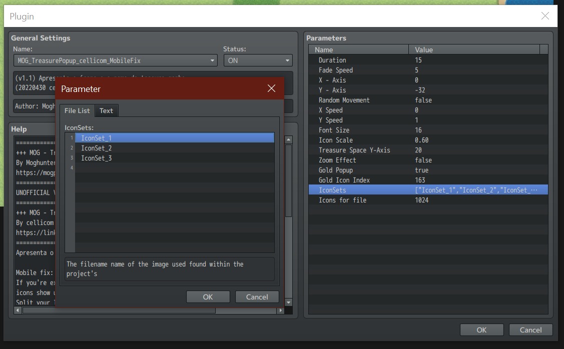564x349 pixels.
Task: Open the Status ON dropdown
Action: point(258,60)
